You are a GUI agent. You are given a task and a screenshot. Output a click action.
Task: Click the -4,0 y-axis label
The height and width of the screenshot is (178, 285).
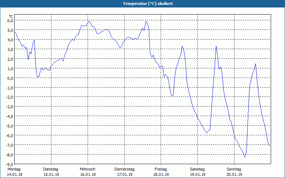click(x=10, y=117)
